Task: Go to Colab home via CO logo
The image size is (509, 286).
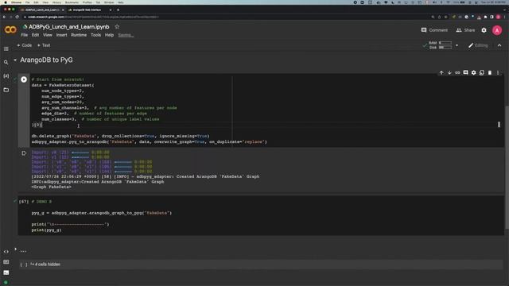Action: tap(10, 30)
